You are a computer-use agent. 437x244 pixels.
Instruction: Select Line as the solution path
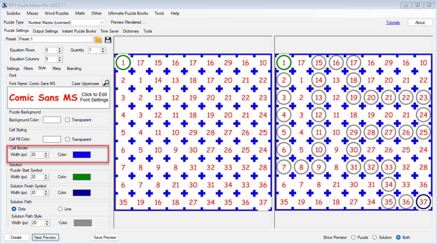pos(60,209)
